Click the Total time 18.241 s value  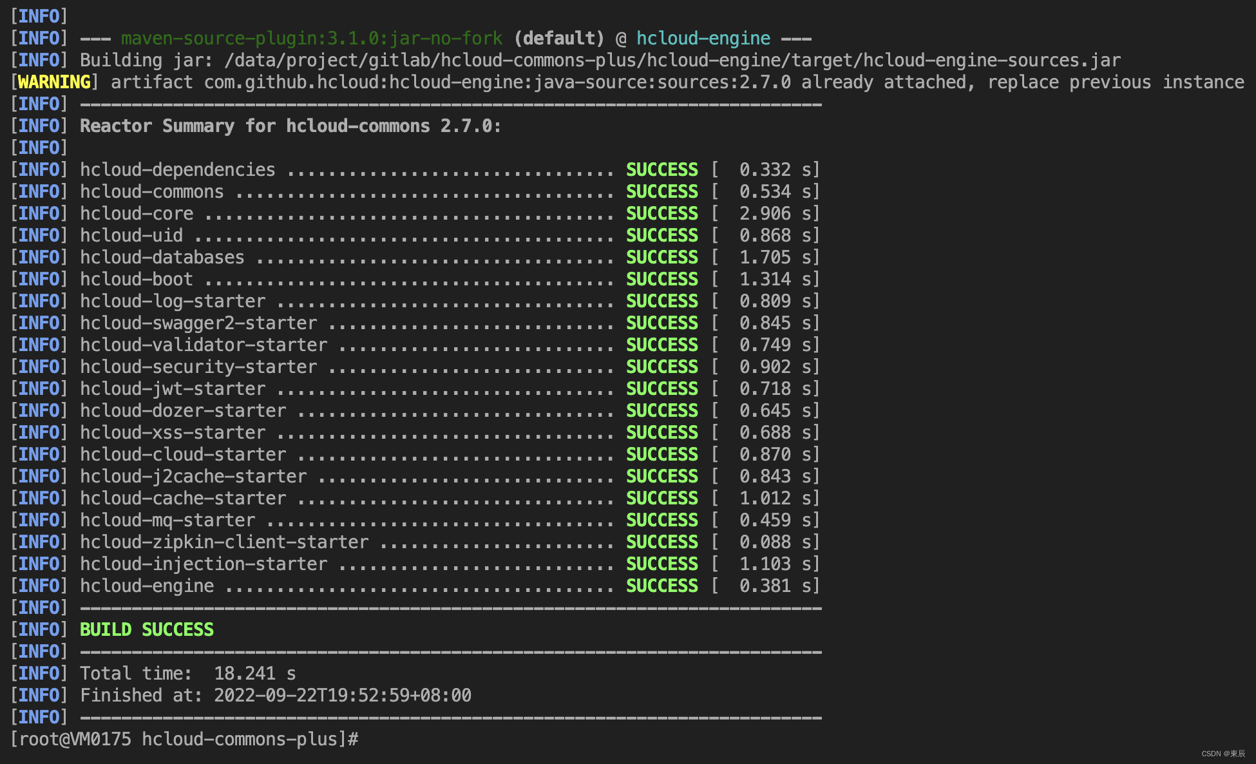255,673
